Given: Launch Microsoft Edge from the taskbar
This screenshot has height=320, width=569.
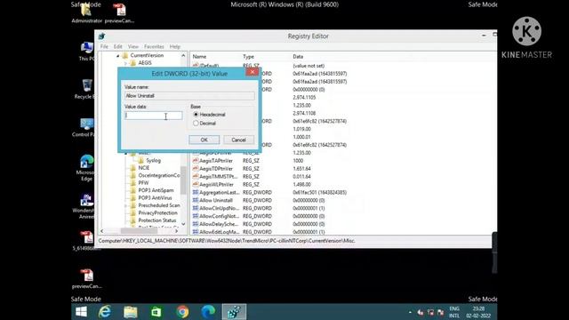Looking at the screenshot, I should pyautogui.click(x=208, y=312).
